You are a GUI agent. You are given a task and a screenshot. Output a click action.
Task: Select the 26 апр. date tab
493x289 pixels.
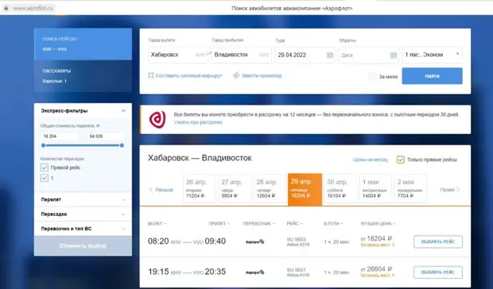point(200,189)
